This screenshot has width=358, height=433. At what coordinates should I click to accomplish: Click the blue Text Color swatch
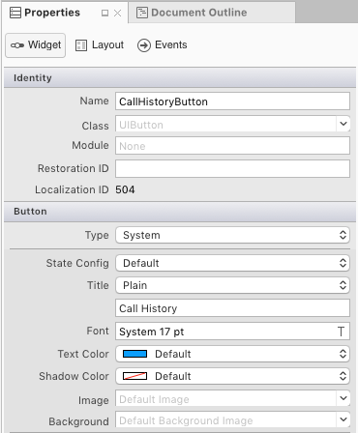[134, 354]
